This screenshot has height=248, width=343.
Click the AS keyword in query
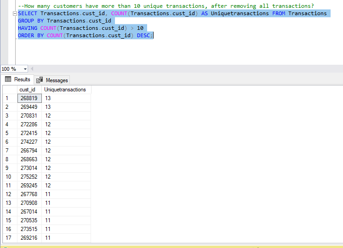tap(205, 13)
